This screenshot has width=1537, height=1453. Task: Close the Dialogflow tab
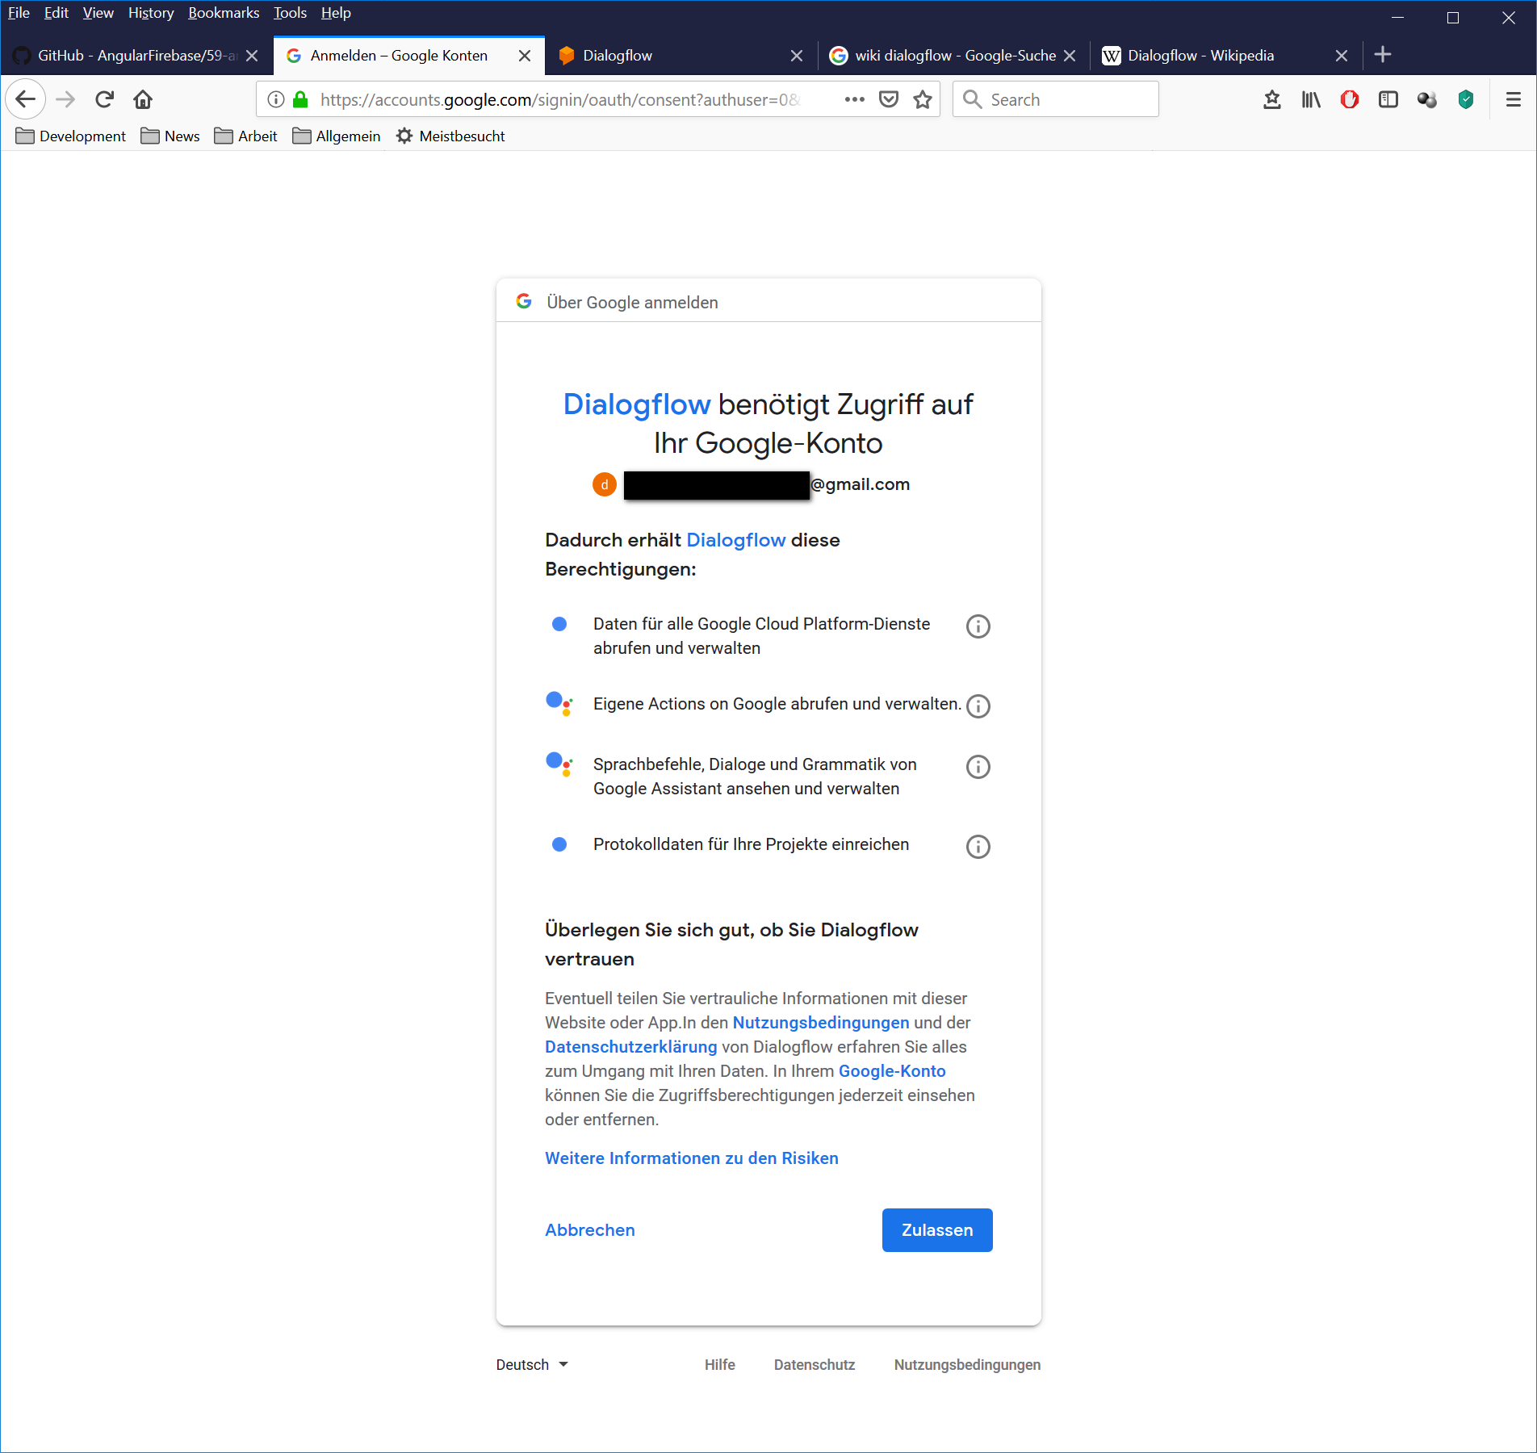[797, 56]
